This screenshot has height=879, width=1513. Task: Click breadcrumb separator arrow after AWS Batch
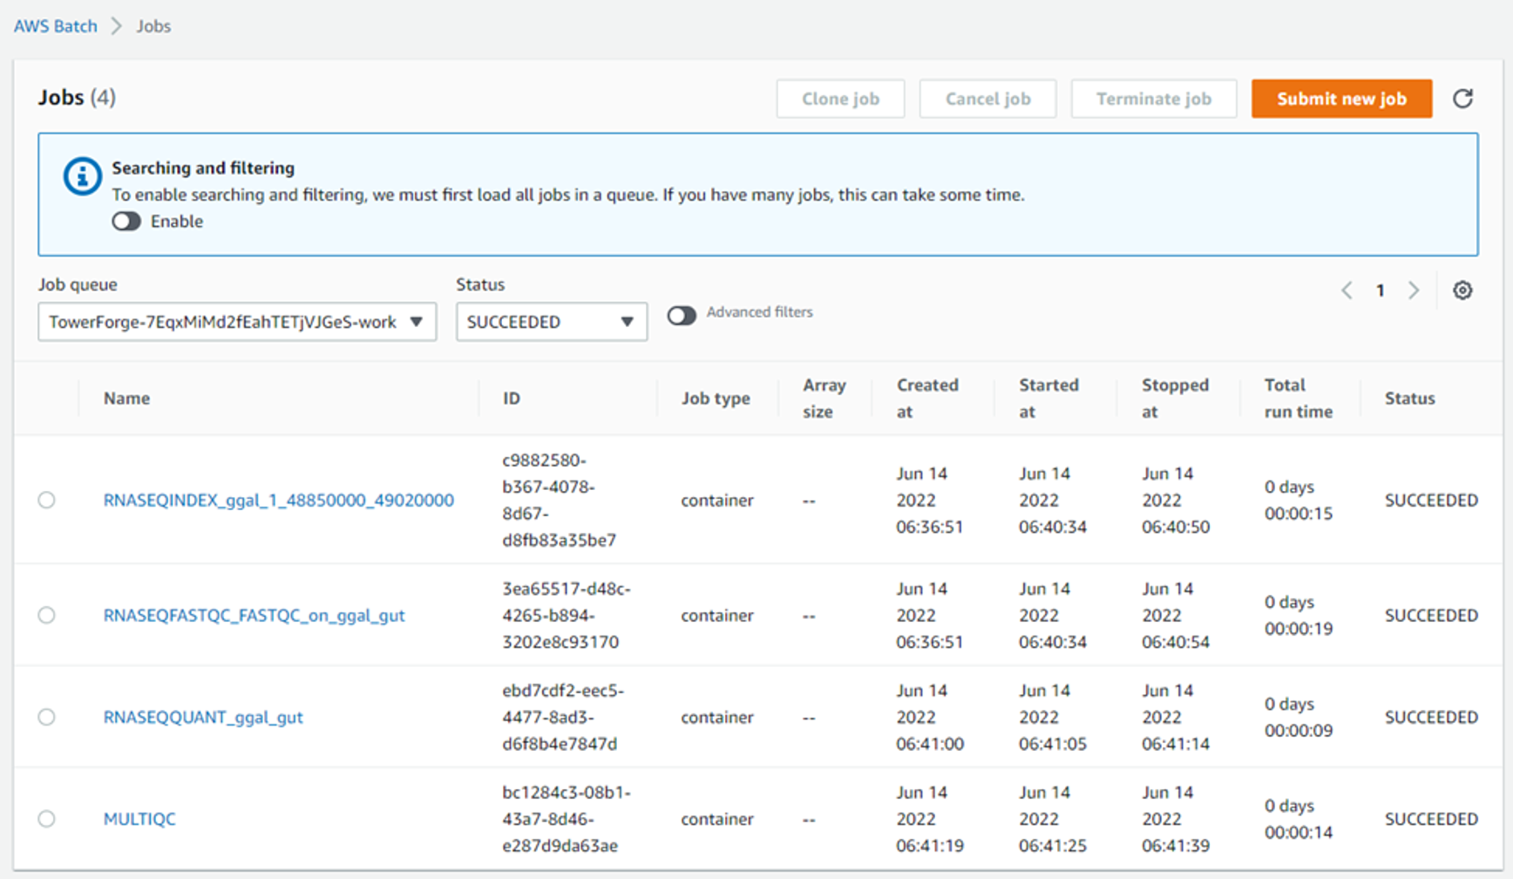click(x=117, y=26)
